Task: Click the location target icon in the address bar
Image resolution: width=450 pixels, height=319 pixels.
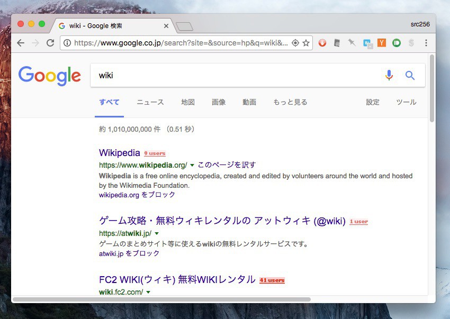Action: [x=295, y=43]
